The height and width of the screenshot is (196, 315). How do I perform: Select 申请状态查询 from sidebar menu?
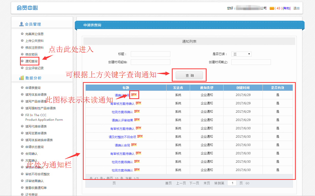pos(34,147)
